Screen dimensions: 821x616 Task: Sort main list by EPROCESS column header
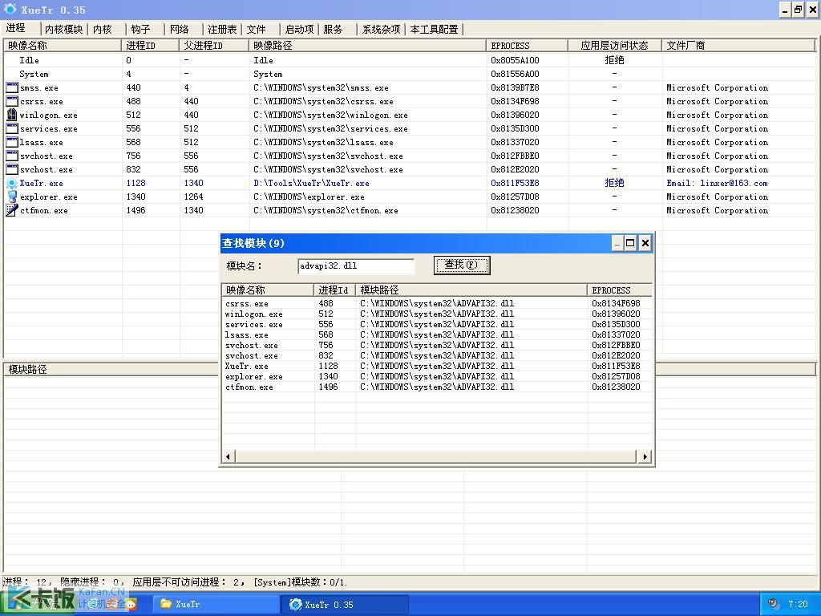click(528, 46)
